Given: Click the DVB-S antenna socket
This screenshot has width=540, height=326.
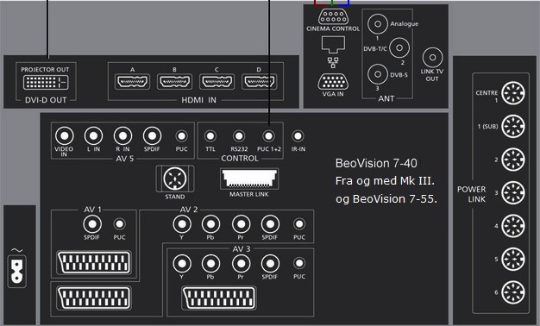Looking at the screenshot, I should pyautogui.click(x=378, y=74).
